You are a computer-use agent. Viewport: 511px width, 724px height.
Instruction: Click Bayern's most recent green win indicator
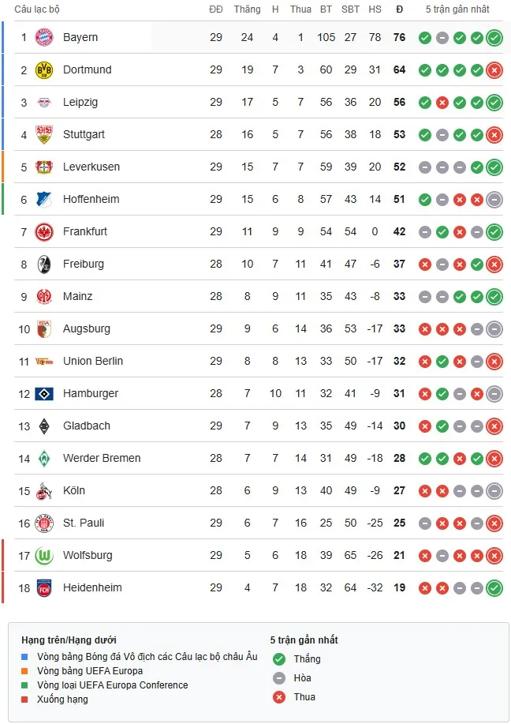[x=494, y=37]
